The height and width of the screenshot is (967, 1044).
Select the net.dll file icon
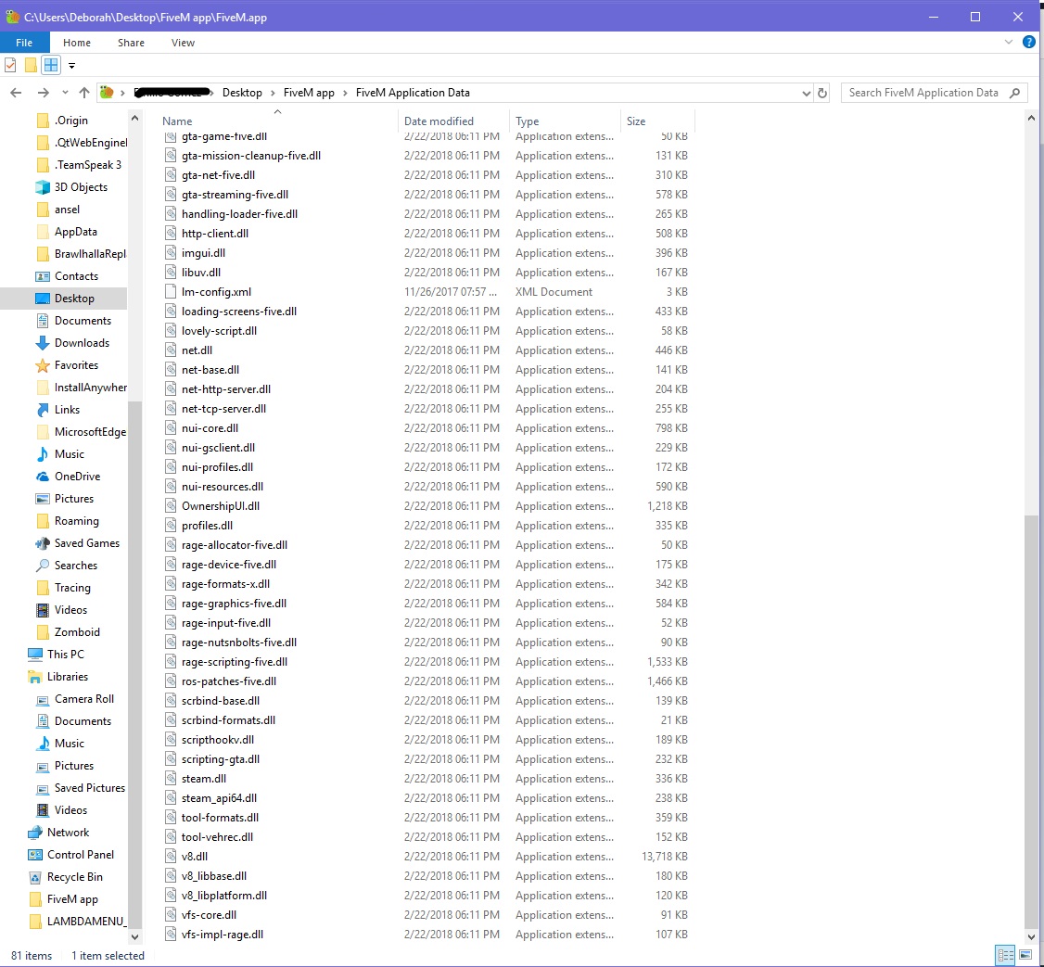[x=172, y=350]
